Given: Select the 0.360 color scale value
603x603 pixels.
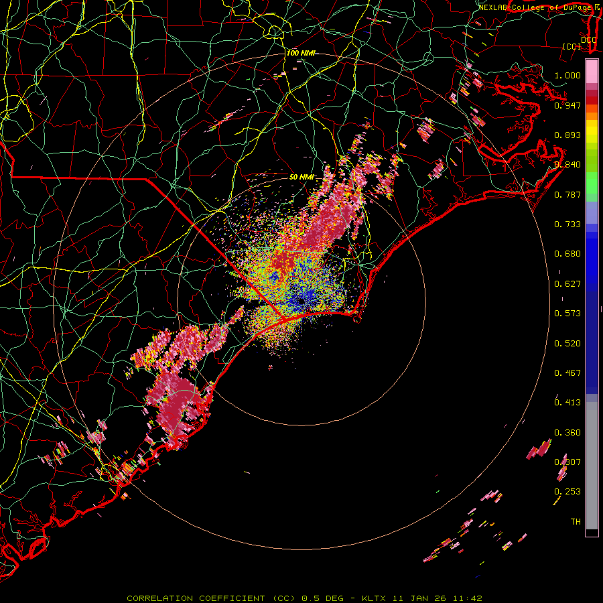Looking at the screenshot, I should click(x=567, y=433).
